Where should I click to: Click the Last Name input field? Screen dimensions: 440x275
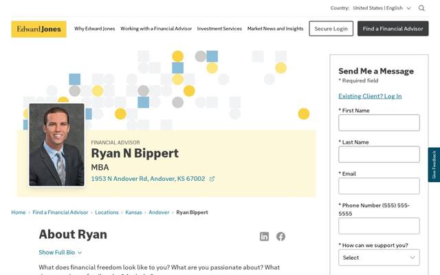coord(379,154)
